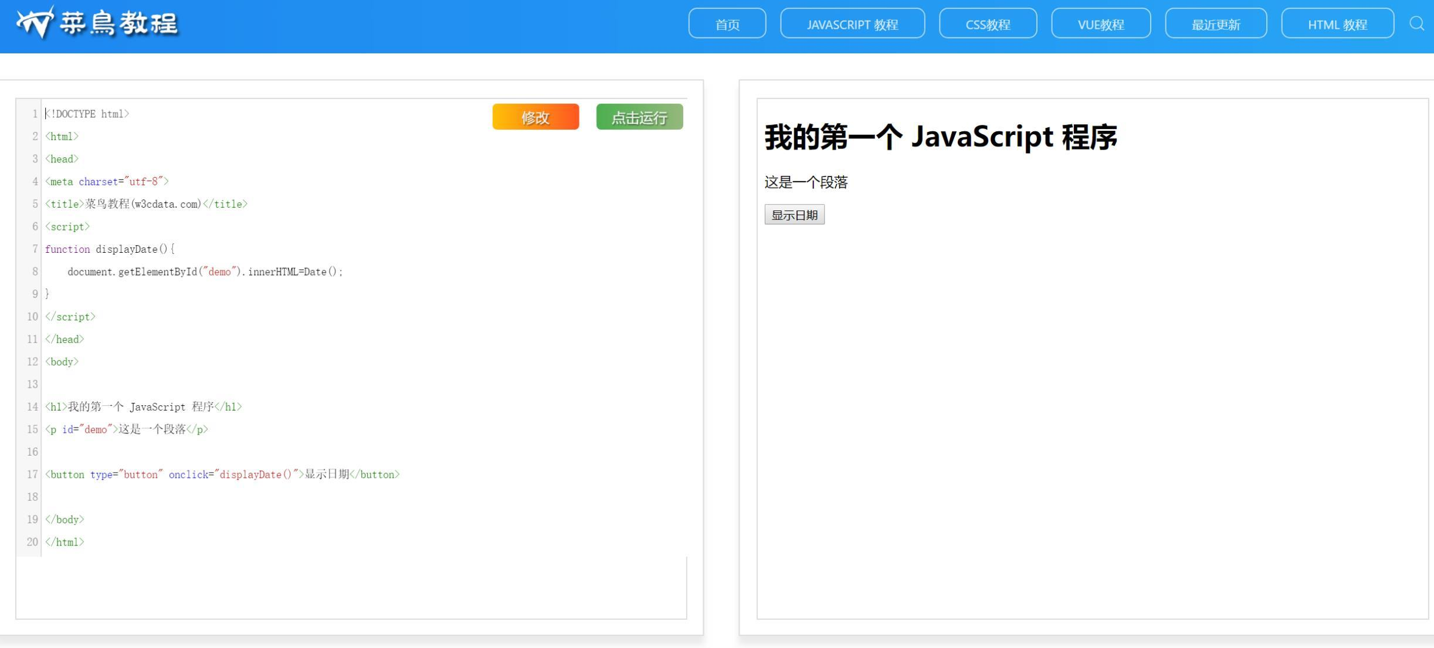Place the cursor on the DOCTYPE code line
This screenshot has height=648, width=1434.
pos(88,114)
